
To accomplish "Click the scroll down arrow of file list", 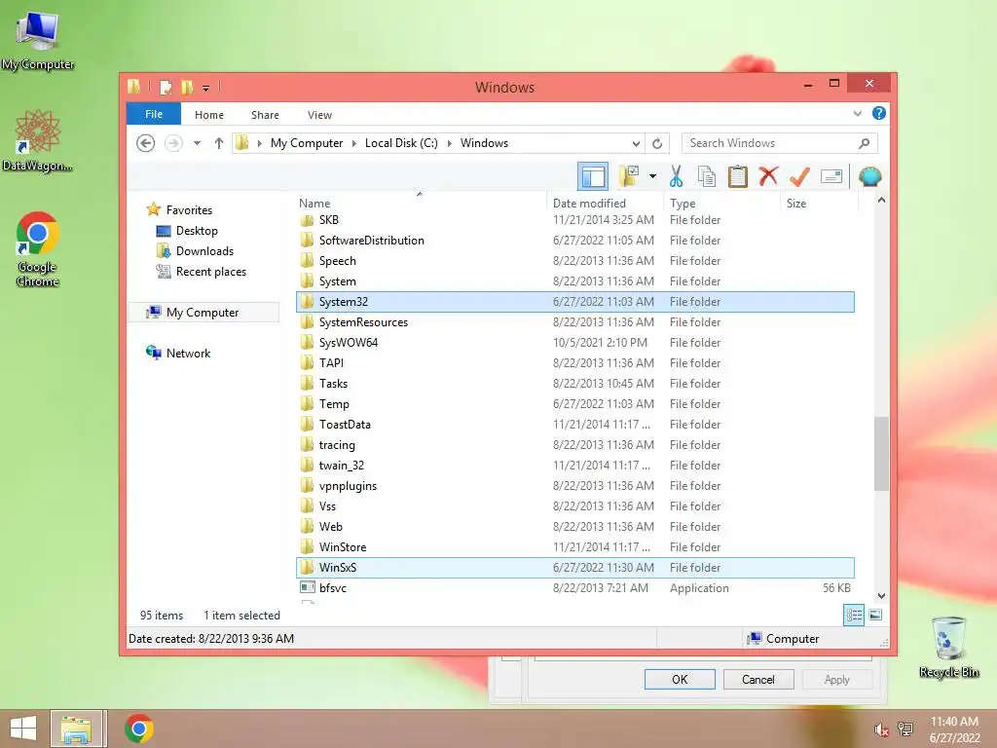I will 881,596.
